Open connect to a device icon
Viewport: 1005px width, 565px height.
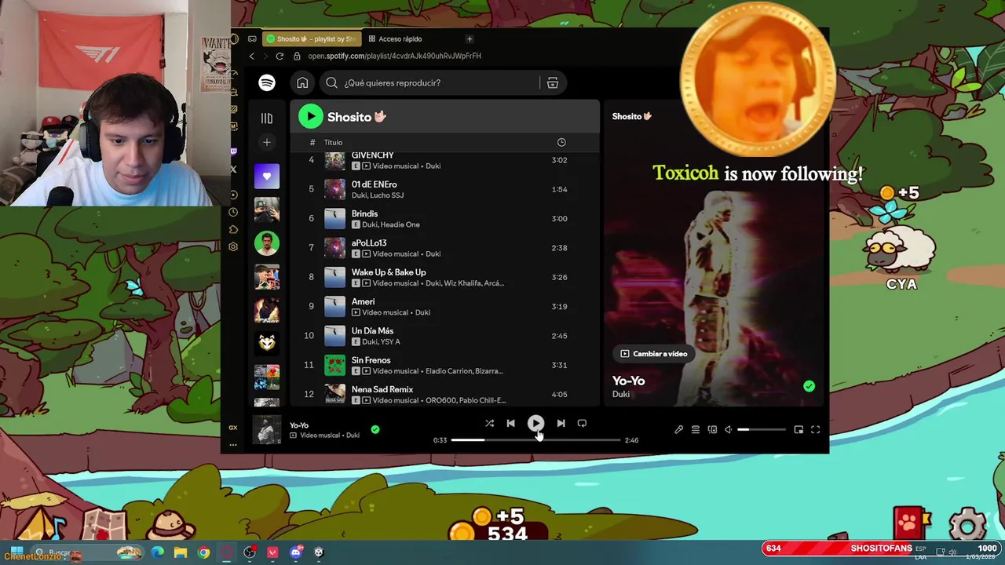point(712,429)
